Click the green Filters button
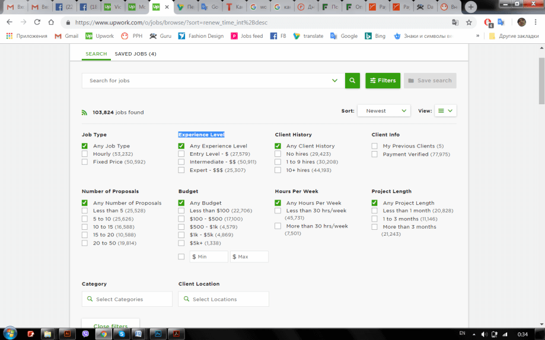The width and height of the screenshot is (545, 340). (x=383, y=81)
